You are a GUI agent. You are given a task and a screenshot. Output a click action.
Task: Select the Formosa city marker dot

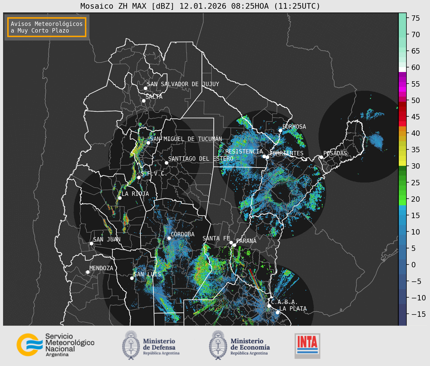pos(280,130)
